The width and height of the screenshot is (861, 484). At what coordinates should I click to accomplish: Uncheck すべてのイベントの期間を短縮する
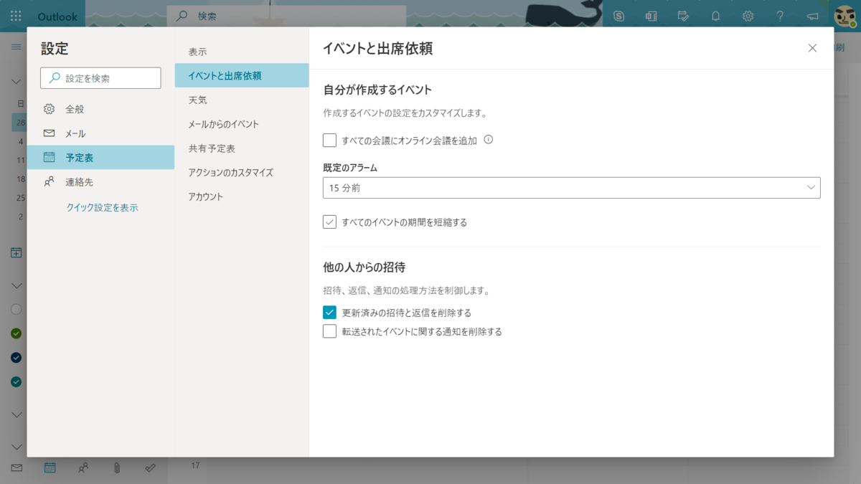[329, 222]
